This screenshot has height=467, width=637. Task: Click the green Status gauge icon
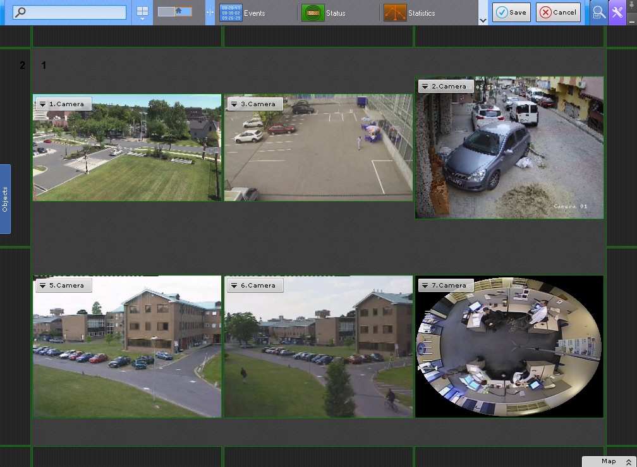pyautogui.click(x=312, y=13)
